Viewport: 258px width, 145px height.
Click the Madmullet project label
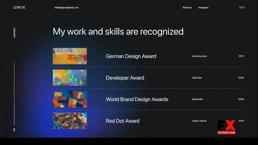(x=197, y=99)
